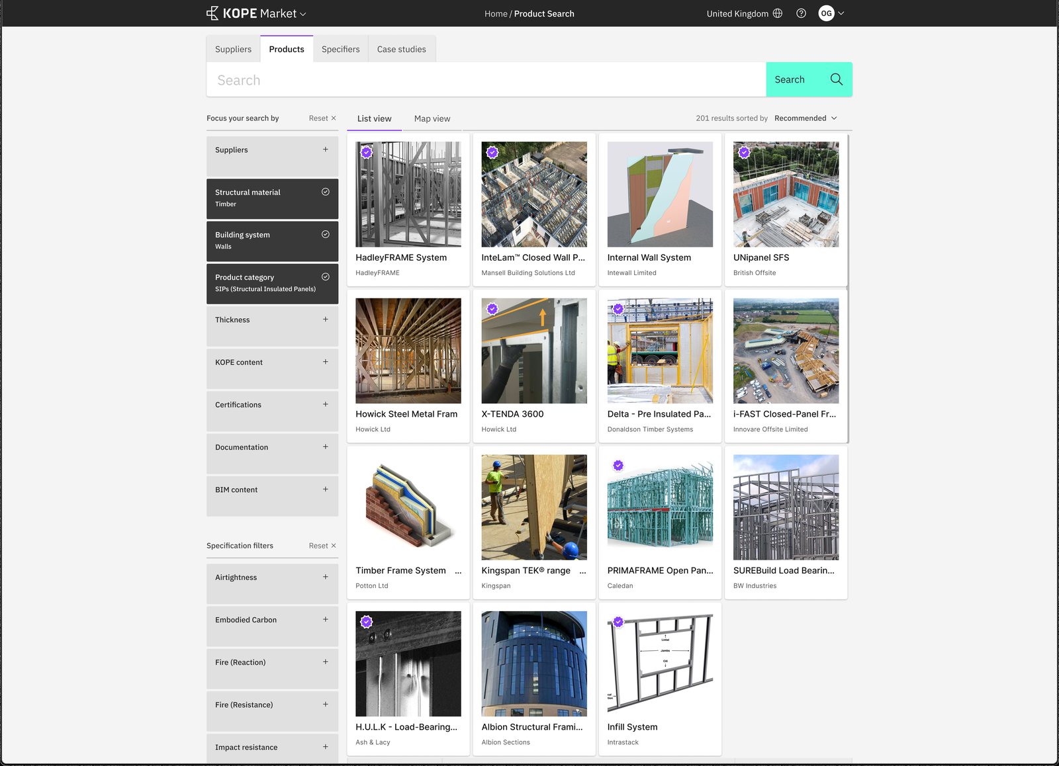This screenshot has height=766, width=1059.
Task: Expand the Fire (Resistance) filter
Action: click(272, 711)
